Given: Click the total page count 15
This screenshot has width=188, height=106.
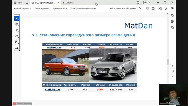Looking at the screenshot, I should click(172, 71).
